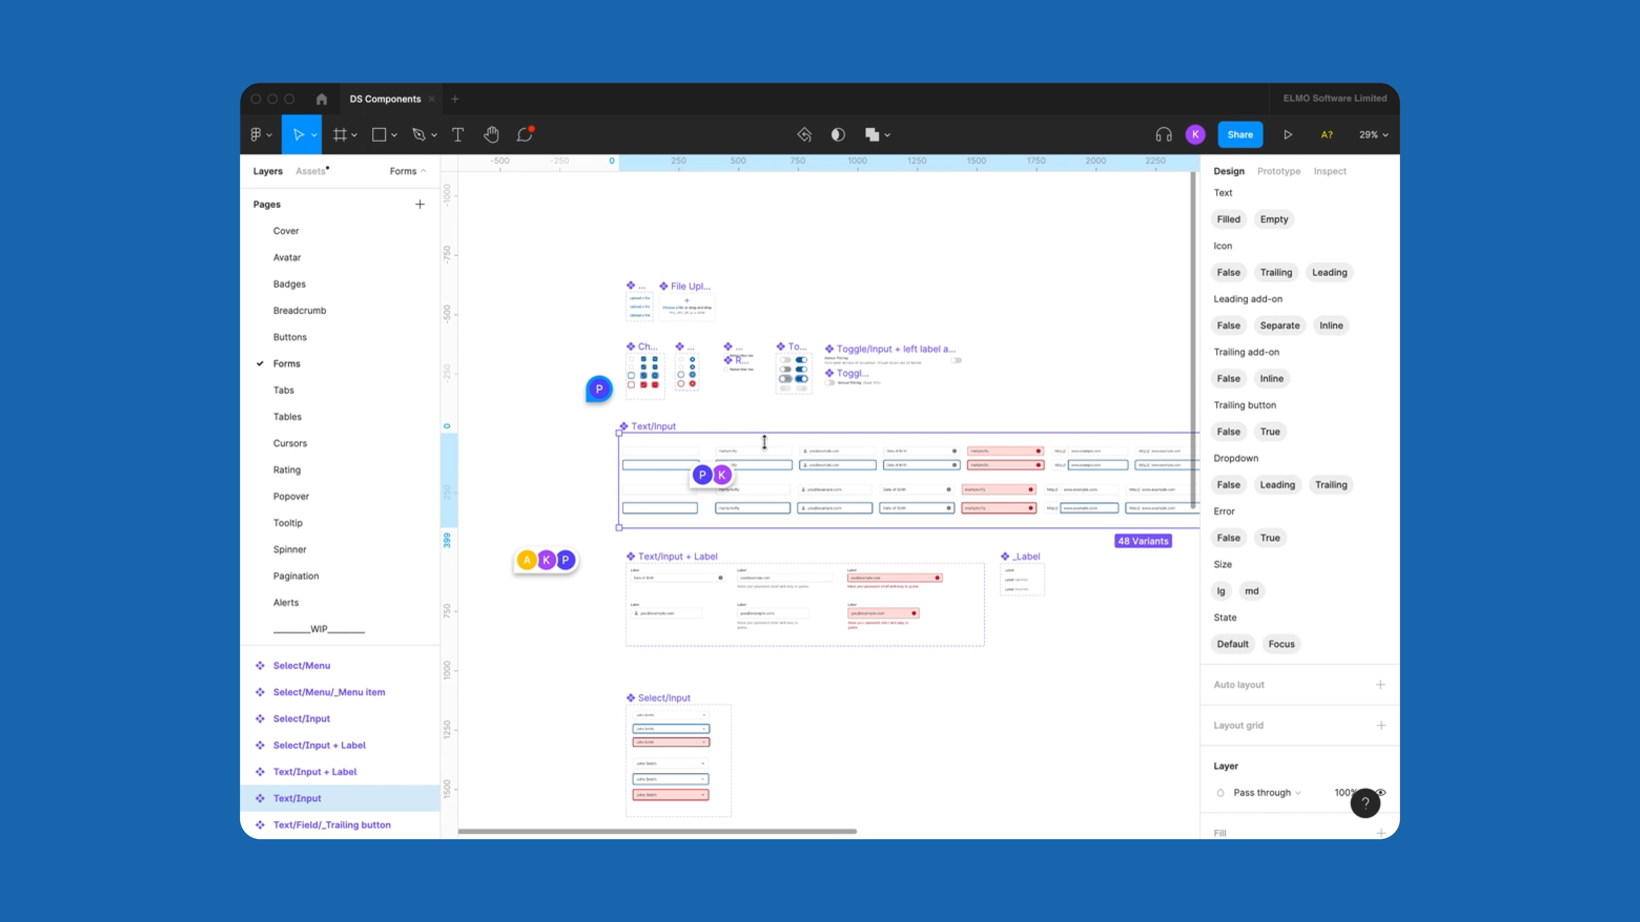Viewport: 1640px width, 922px height.
Task: Click the half-filled circle mask icon
Action: point(838,134)
